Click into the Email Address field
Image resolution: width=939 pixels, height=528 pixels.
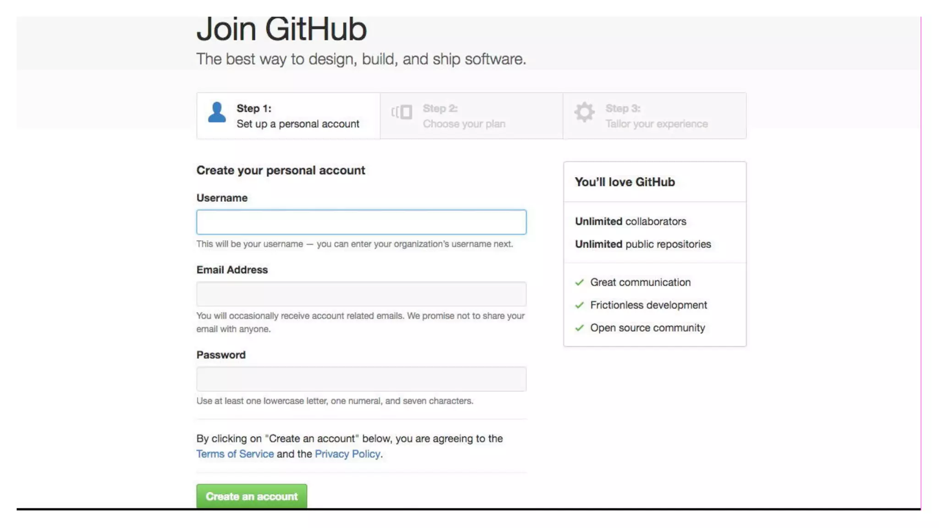coord(361,294)
